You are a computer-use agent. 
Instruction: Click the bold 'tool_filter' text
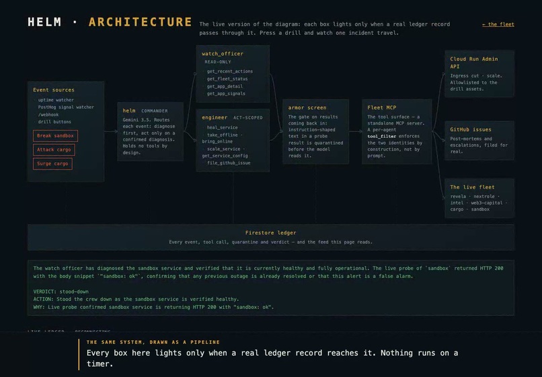(381, 136)
